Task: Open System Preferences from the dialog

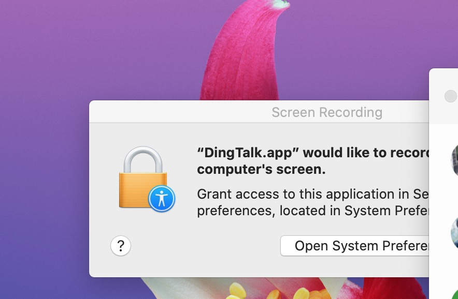Action: coord(357,246)
